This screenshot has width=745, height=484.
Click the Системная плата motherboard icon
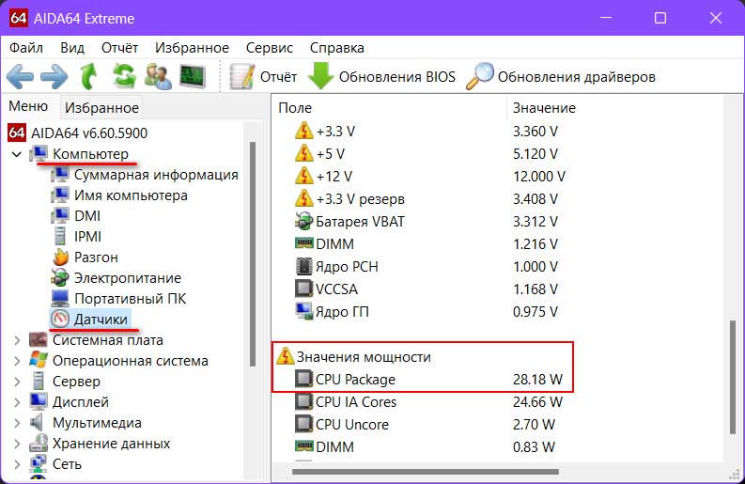point(38,340)
